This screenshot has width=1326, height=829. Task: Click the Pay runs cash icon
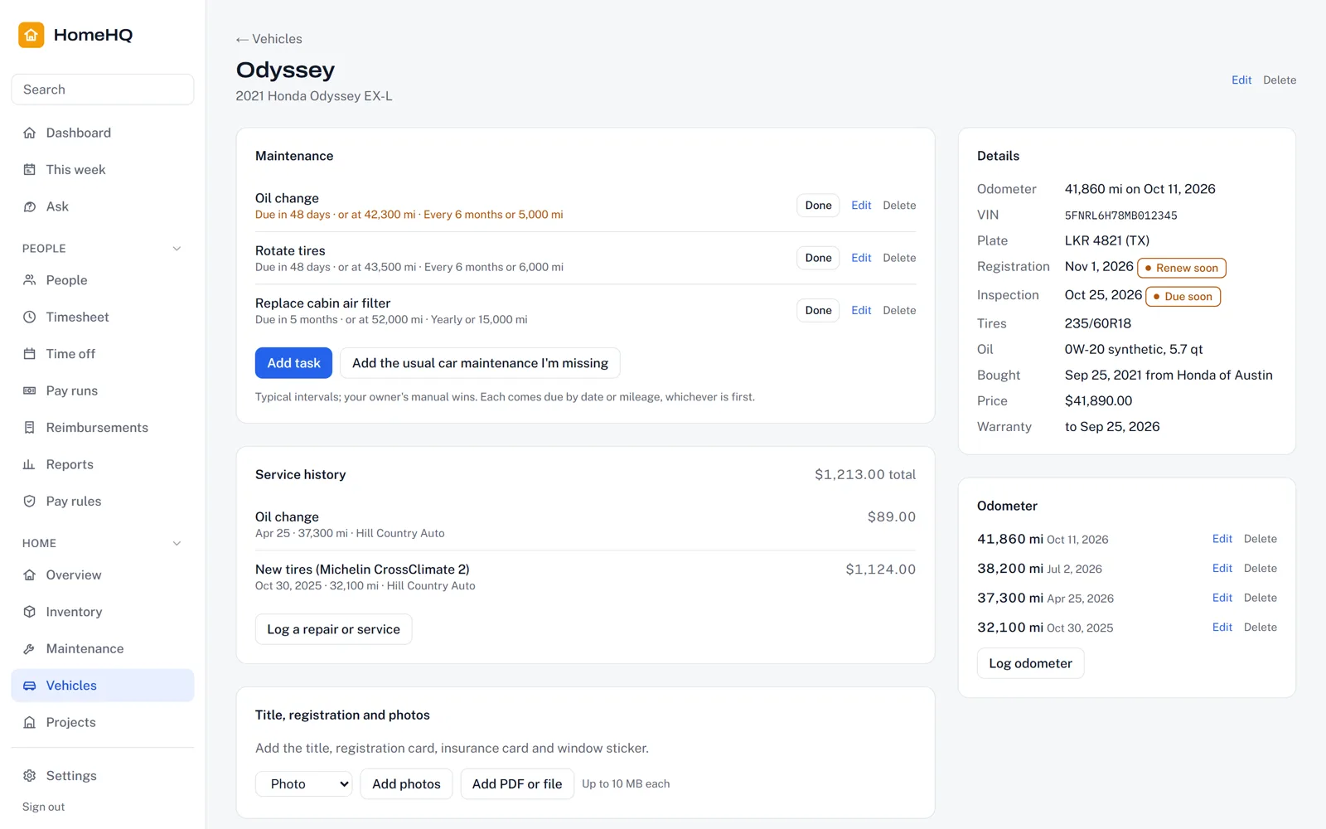pos(30,390)
